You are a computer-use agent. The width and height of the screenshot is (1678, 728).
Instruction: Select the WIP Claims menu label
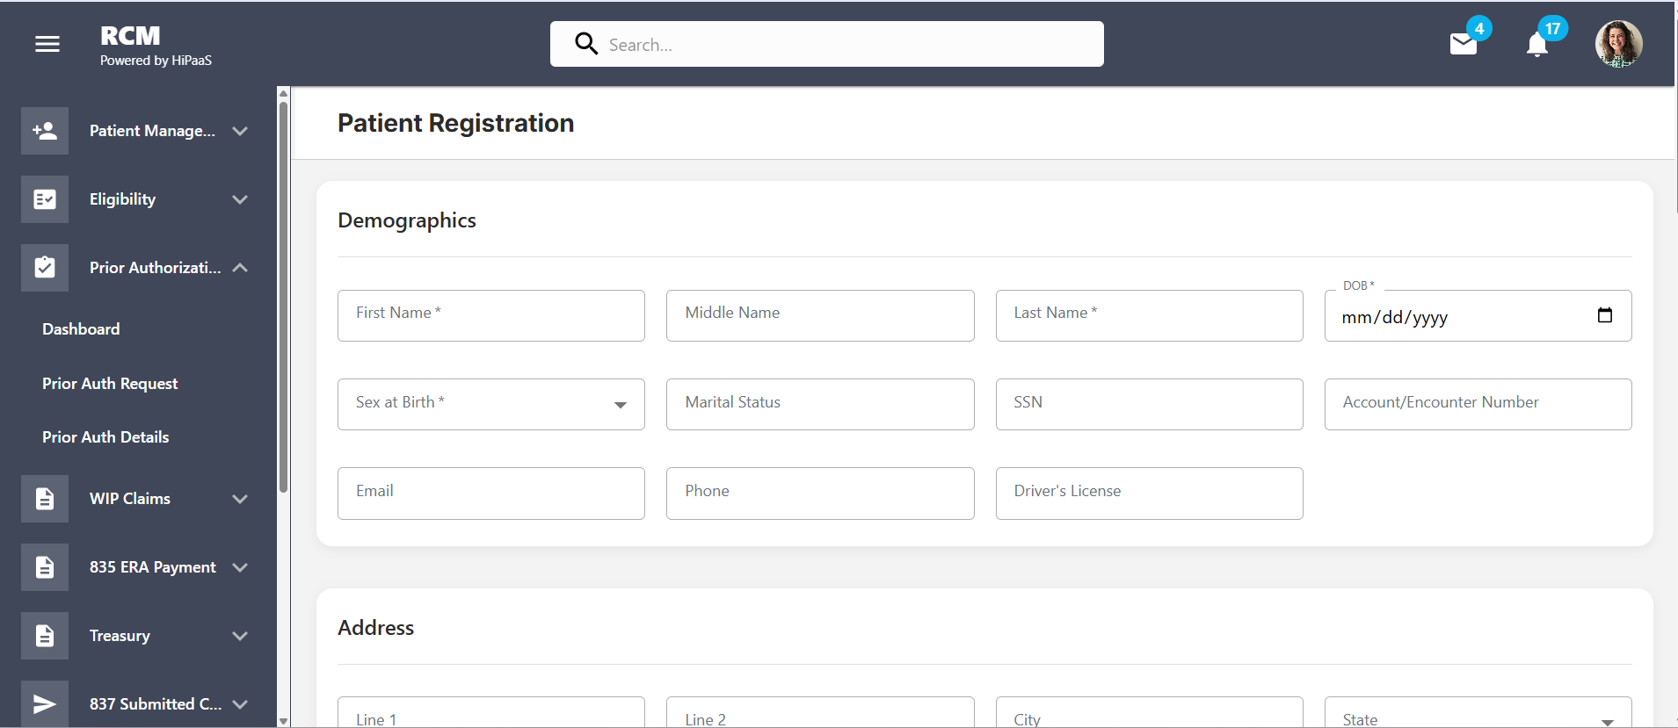(x=130, y=499)
